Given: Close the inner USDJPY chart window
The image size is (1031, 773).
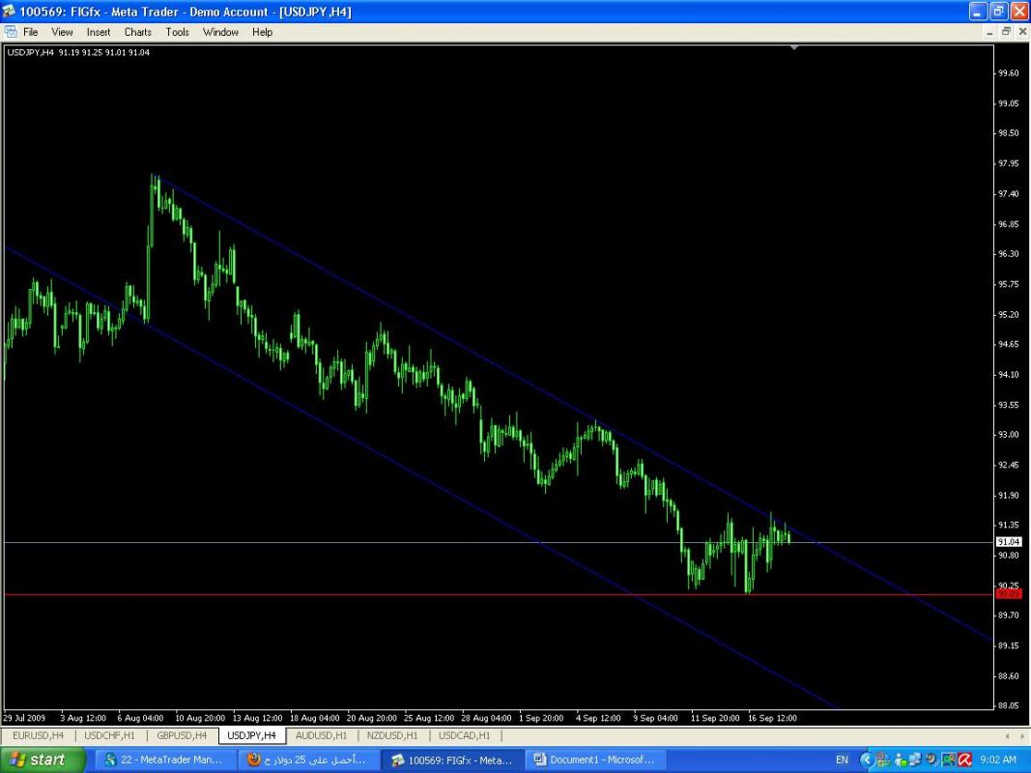Looking at the screenshot, I should (x=1022, y=32).
